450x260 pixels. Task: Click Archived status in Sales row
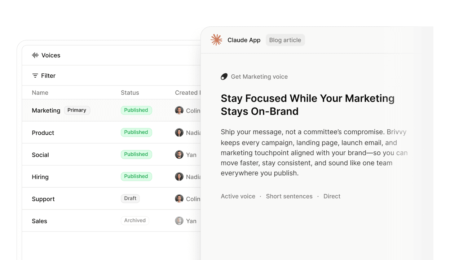pos(135,221)
